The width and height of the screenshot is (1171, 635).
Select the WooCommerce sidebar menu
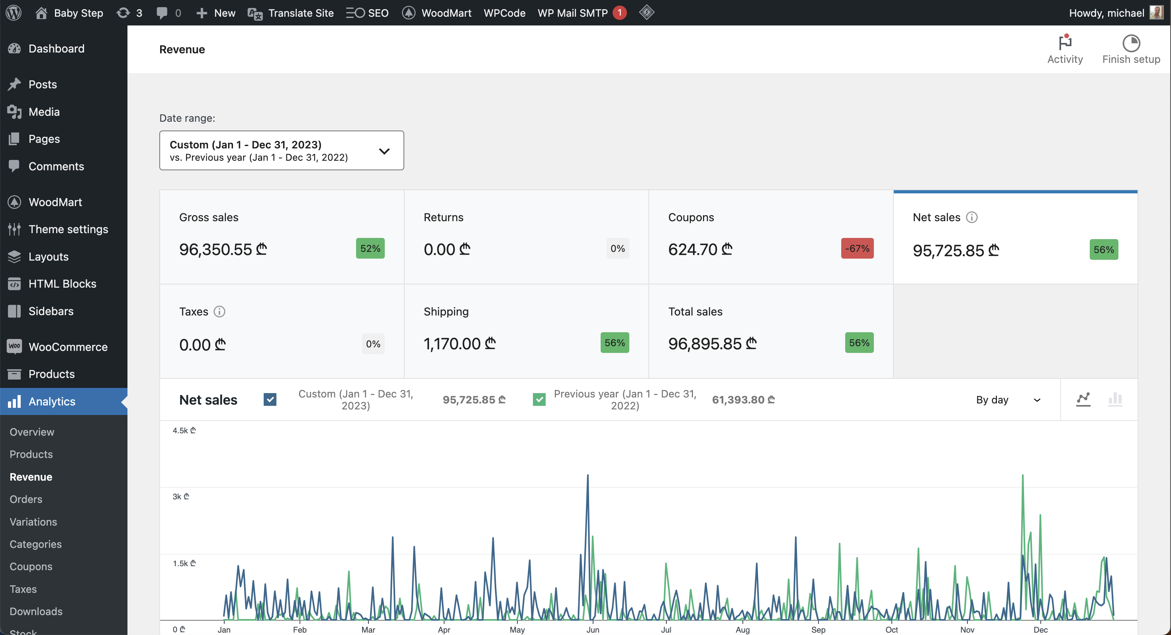pos(68,347)
